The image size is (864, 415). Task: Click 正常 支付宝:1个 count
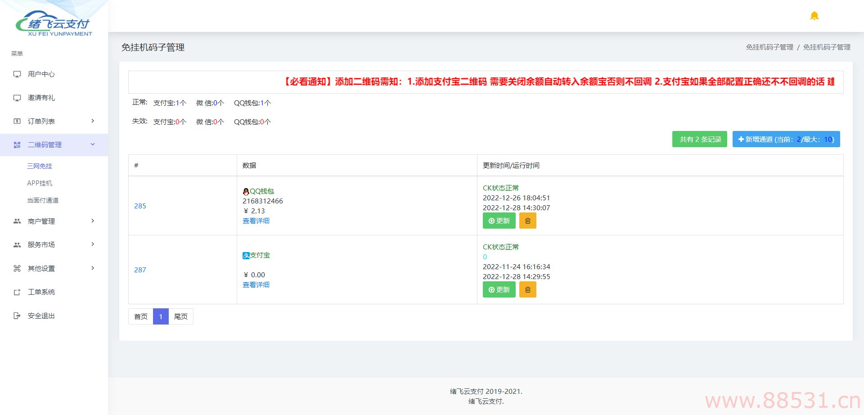(x=170, y=103)
